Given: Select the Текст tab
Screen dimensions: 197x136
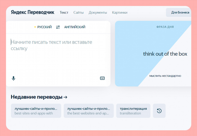Looking at the screenshot, I should [x=64, y=13].
